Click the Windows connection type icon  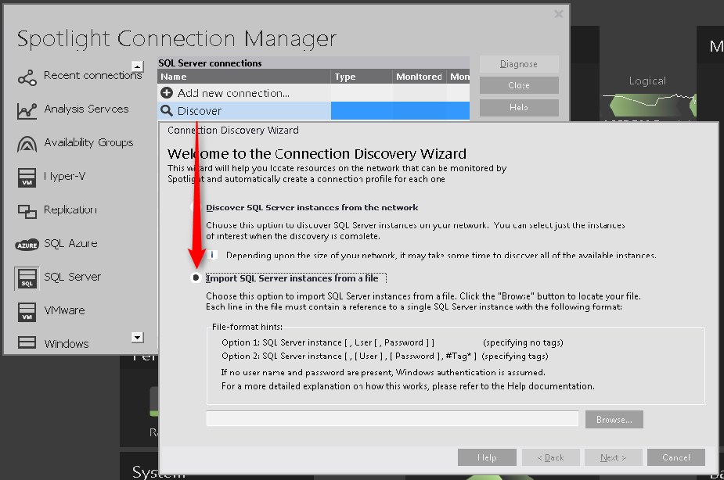(x=27, y=343)
